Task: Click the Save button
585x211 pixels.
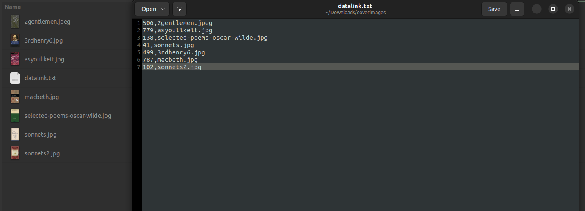Action: (x=494, y=9)
